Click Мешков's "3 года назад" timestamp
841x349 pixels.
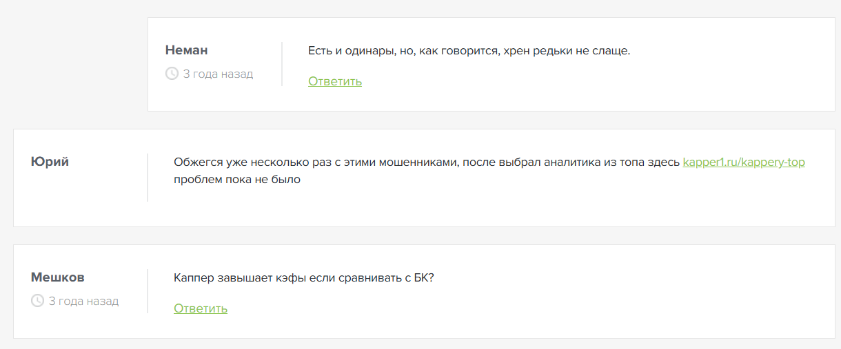point(83,301)
